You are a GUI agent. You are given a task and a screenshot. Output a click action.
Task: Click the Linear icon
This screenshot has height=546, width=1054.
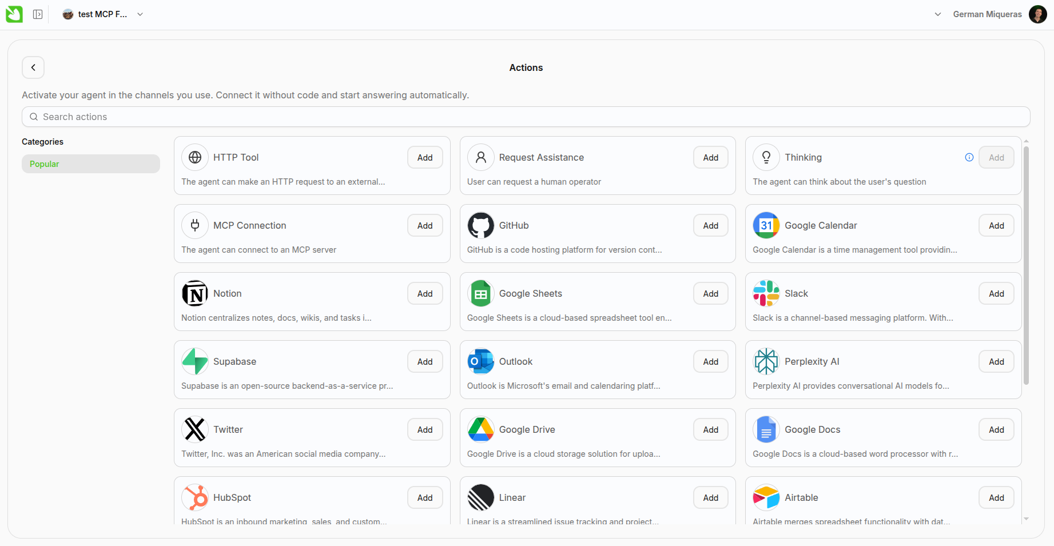(x=481, y=497)
